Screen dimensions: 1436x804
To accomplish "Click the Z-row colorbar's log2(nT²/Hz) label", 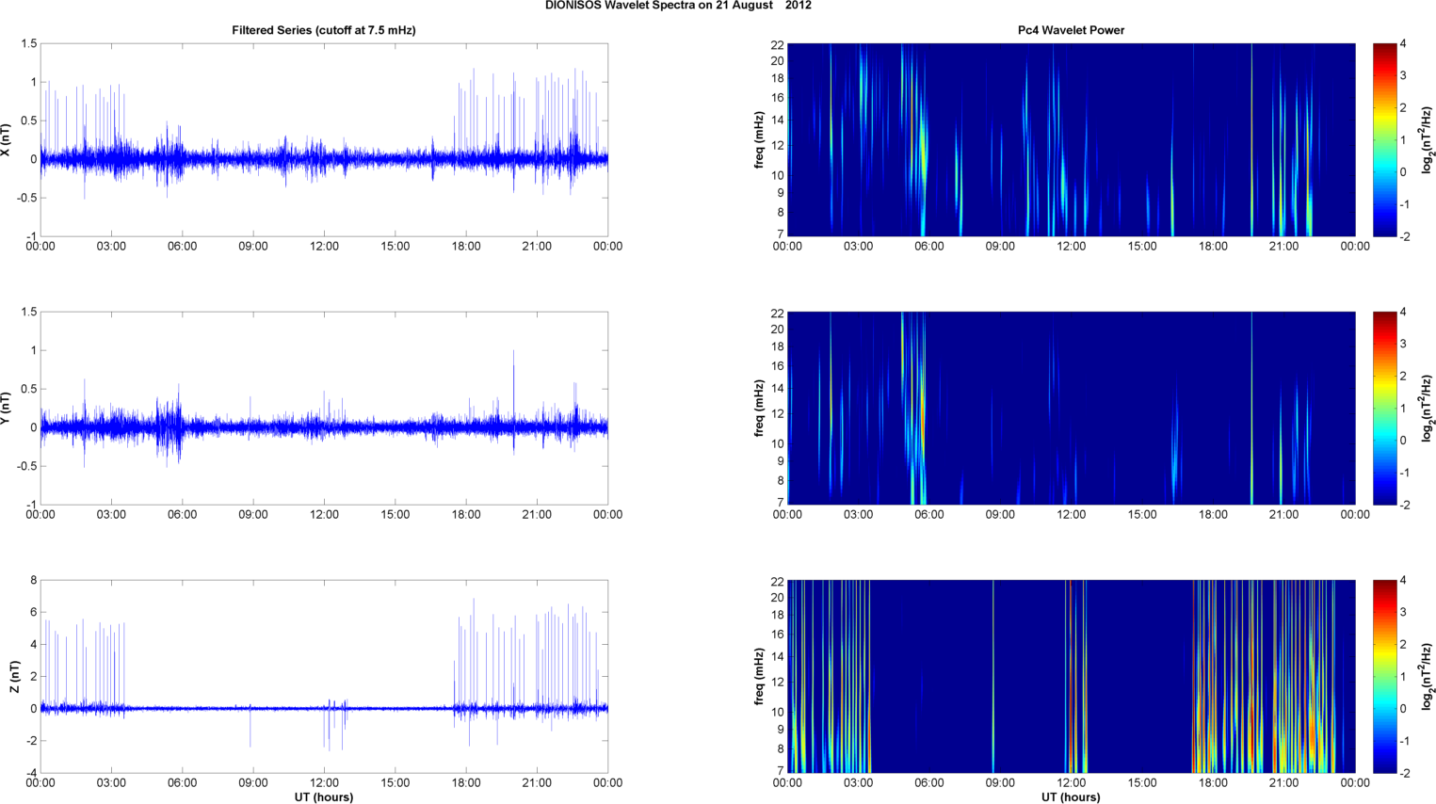I will pos(1427,677).
